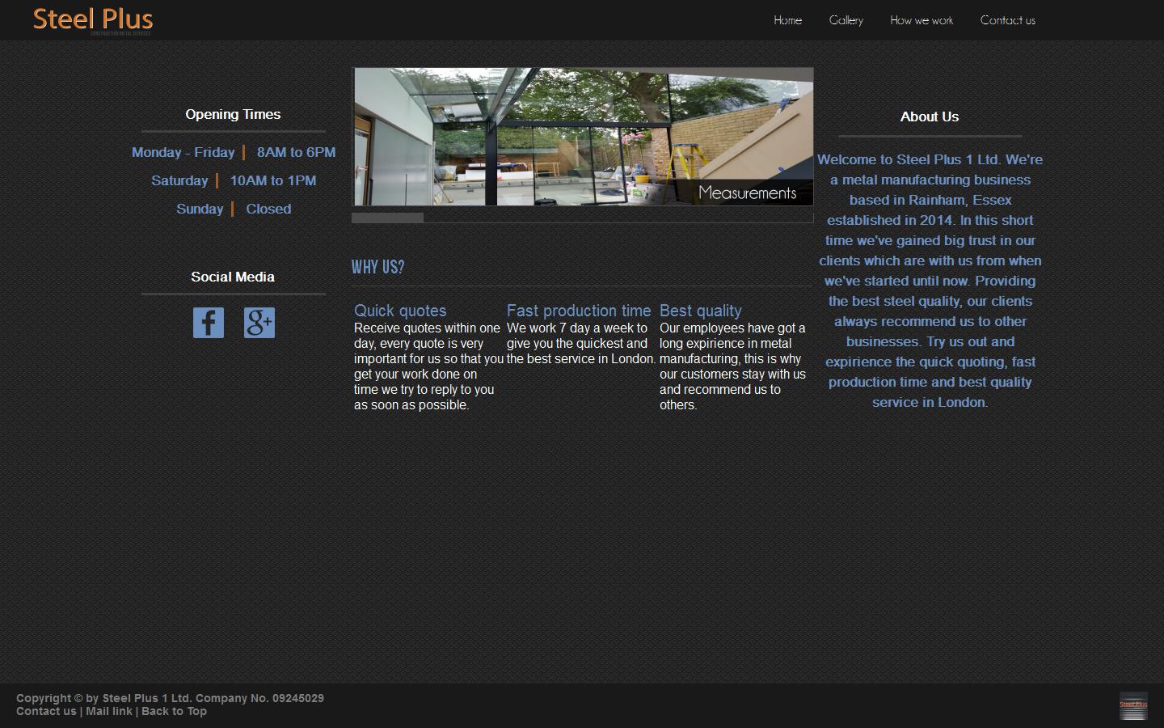Screen dimensions: 1164x728
Task: Click the Fast production time heading
Action: pyautogui.click(x=578, y=311)
